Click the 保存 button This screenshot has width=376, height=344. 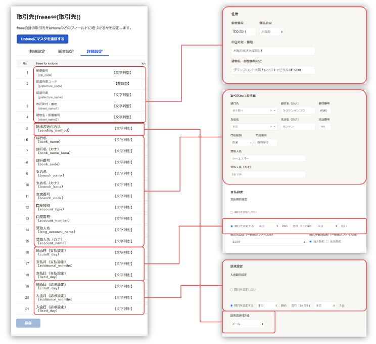tap(28, 323)
